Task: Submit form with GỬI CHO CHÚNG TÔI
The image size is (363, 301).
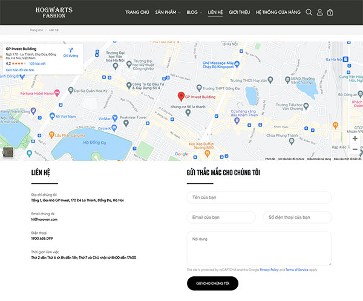Action: coord(212,283)
